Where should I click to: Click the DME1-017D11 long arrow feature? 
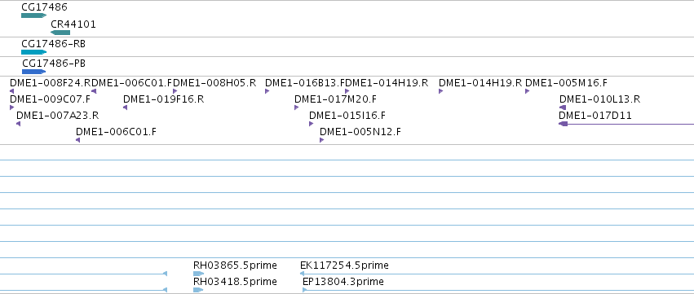[x=626, y=124]
